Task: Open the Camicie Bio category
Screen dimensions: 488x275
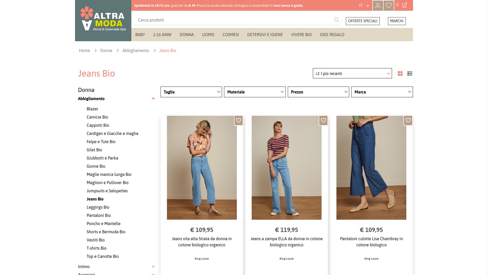Action: (97, 117)
